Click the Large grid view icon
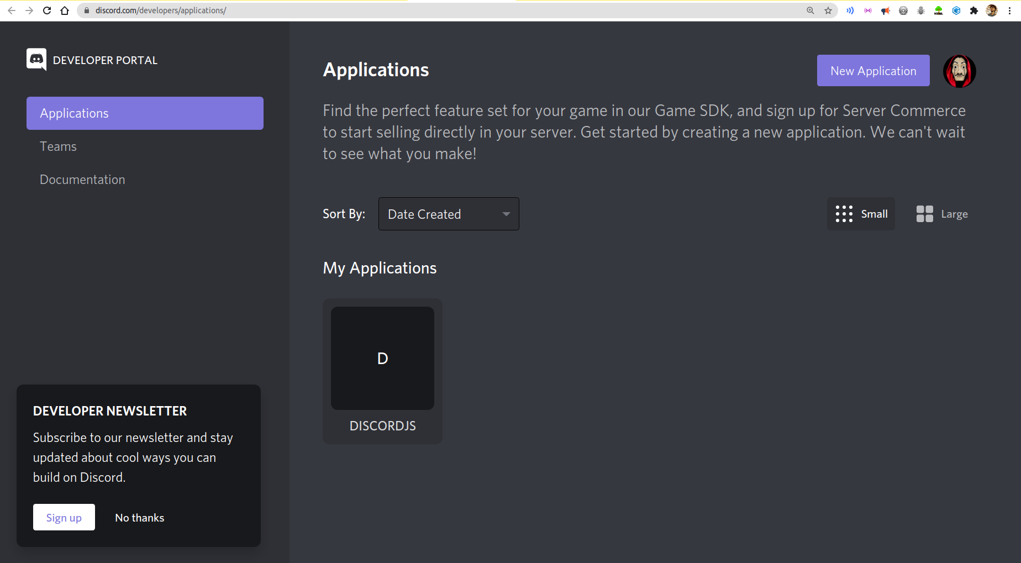The height and width of the screenshot is (563, 1021). click(x=924, y=214)
